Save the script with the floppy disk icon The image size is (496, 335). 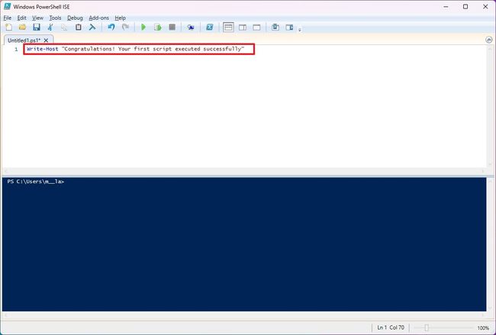pyautogui.click(x=37, y=27)
